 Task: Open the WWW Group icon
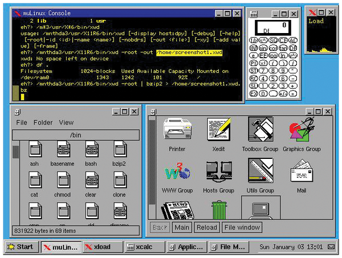point(177,171)
